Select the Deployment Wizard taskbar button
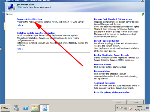The height and width of the screenshot is (112, 150). 44,108
